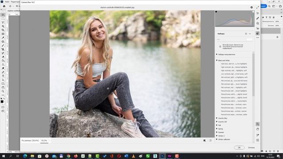Expand the Winter collection presets group
Image resolution: width=283 pixels, height=159 pixels.
(x=217, y=140)
